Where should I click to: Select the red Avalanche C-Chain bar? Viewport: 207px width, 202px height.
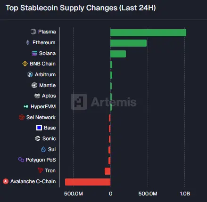(88, 182)
